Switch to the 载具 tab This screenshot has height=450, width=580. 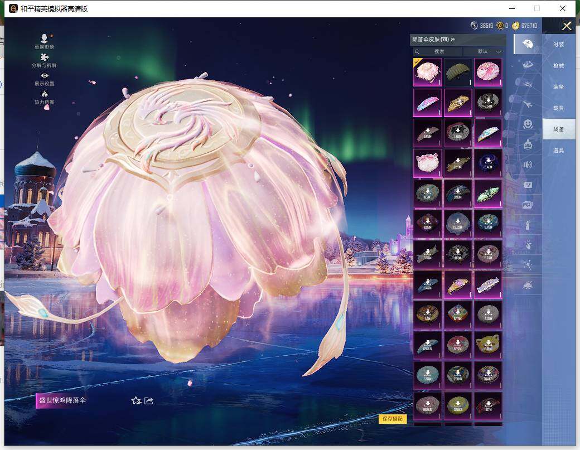(x=559, y=108)
